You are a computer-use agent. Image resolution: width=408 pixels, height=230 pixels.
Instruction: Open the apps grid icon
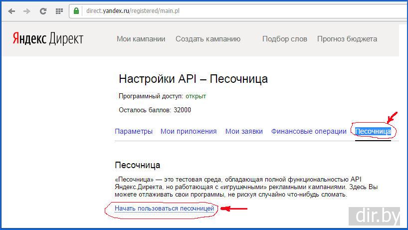(x=59, y=11)
